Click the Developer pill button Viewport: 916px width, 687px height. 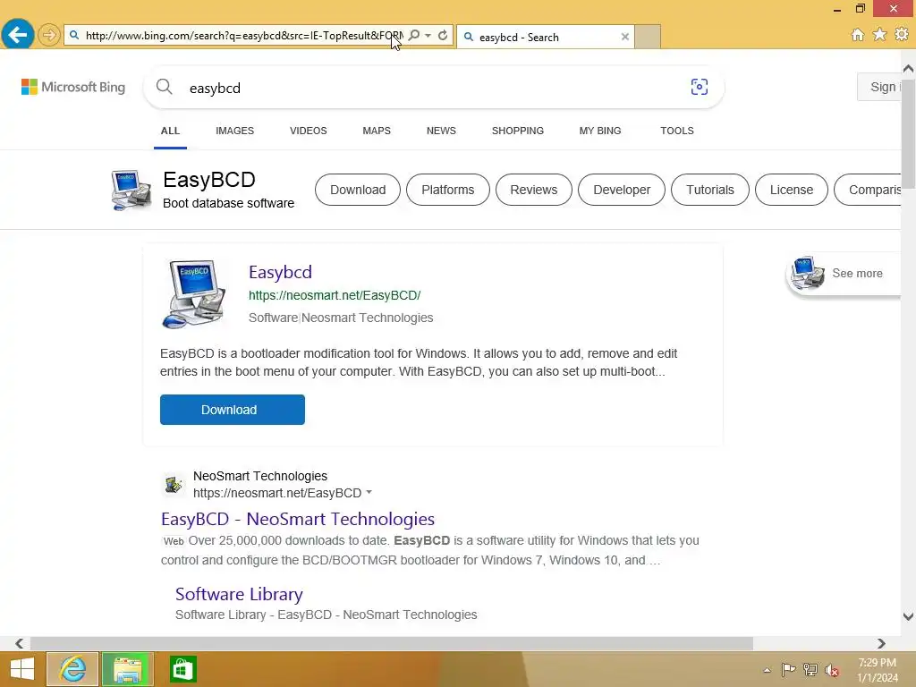(x=622, y=190)
